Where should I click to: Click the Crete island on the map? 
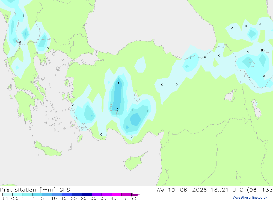click(48, 149)
